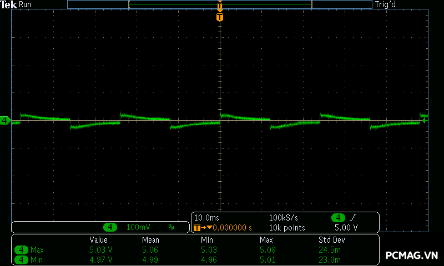Click the 5.00 V trigger level readout
This screenshot has height=266, width=444.
click(346, 228)
